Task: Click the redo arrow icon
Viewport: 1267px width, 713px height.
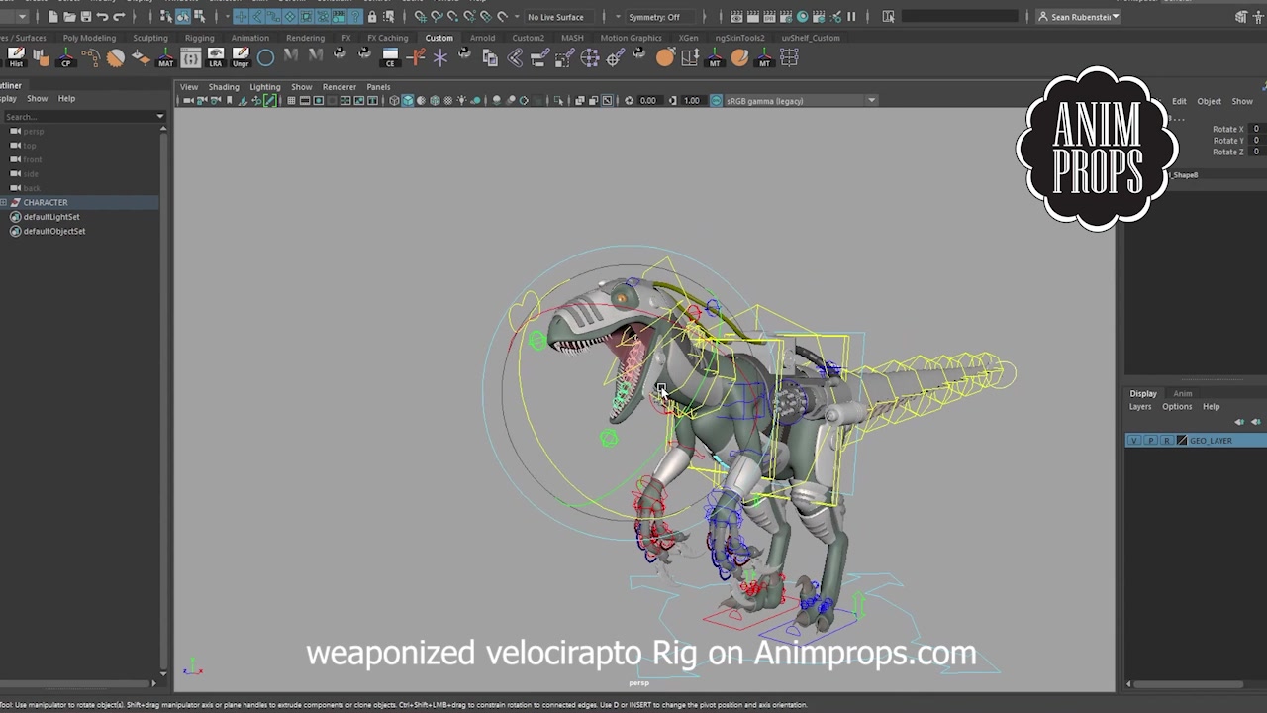Action: 119,17
